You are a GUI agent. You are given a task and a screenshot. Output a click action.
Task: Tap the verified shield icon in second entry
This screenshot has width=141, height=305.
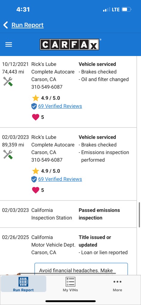[x=34, y=179]
